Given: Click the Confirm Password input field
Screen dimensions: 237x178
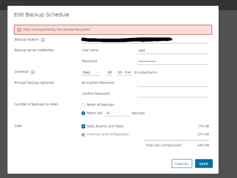Looking at the screenshot, I should [173, 94].
